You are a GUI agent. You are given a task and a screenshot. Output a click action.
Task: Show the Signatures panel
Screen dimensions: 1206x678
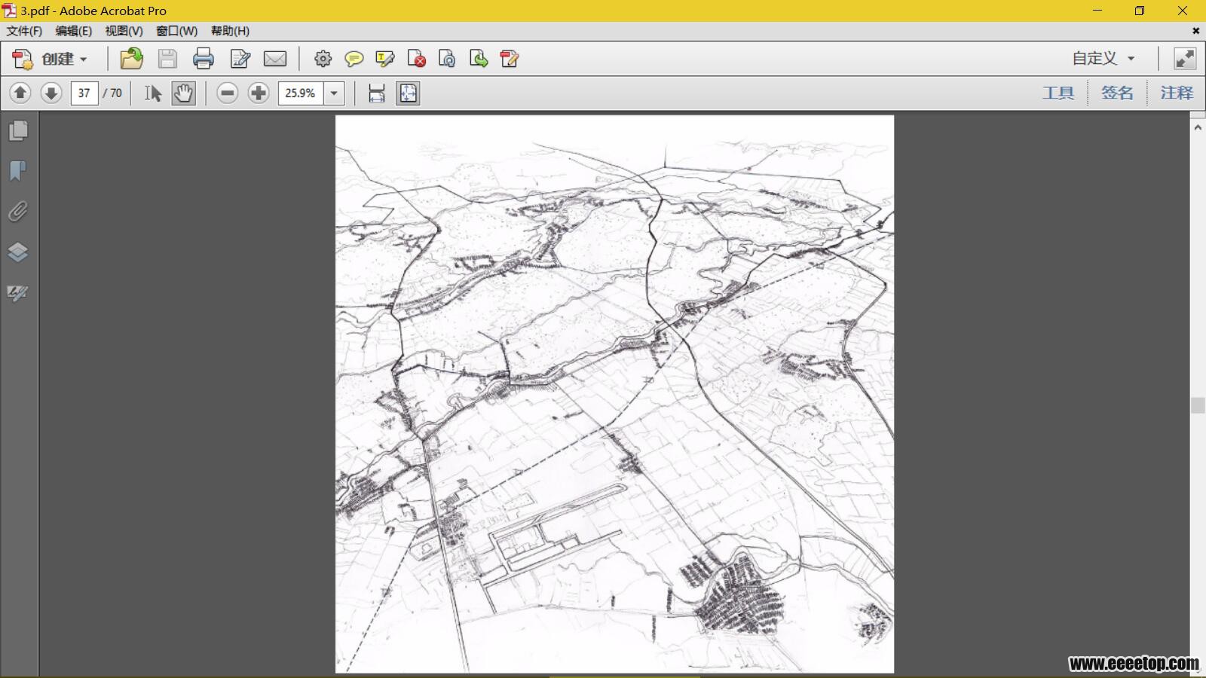(x=18, y=292)
